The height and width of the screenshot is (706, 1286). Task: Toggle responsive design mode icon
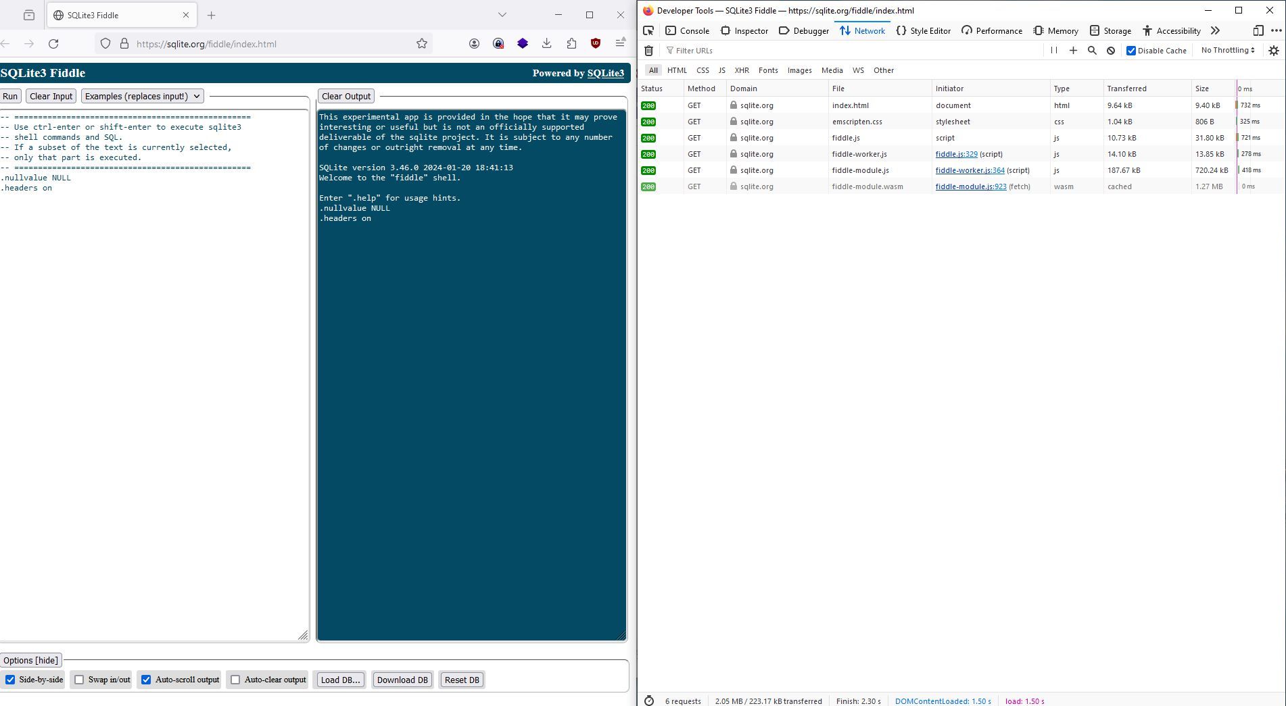point(1258,30)
